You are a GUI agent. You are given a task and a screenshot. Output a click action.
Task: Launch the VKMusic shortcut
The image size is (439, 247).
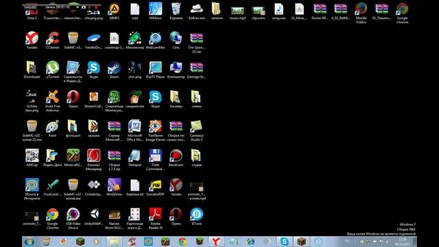coord(156,11)
